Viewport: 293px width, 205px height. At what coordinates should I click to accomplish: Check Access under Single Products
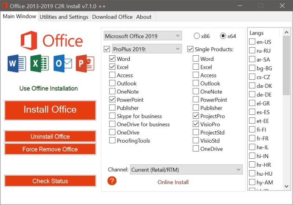[196, 75]
